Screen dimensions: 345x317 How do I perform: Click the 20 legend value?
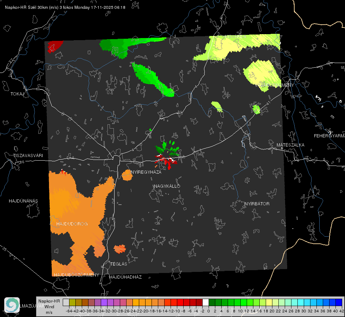(272, 311)
